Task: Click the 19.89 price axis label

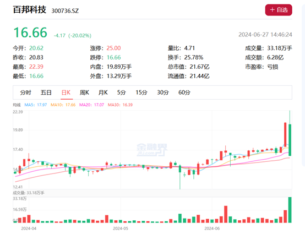Action: tap(18, 130)
